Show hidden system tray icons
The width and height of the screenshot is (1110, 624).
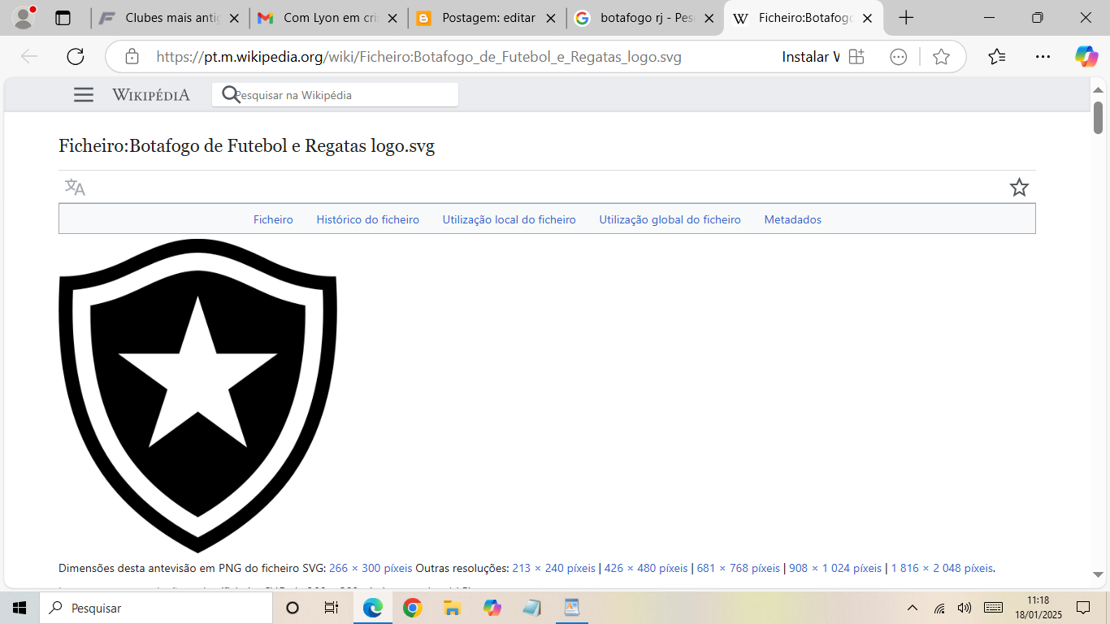tap(913, 608)
